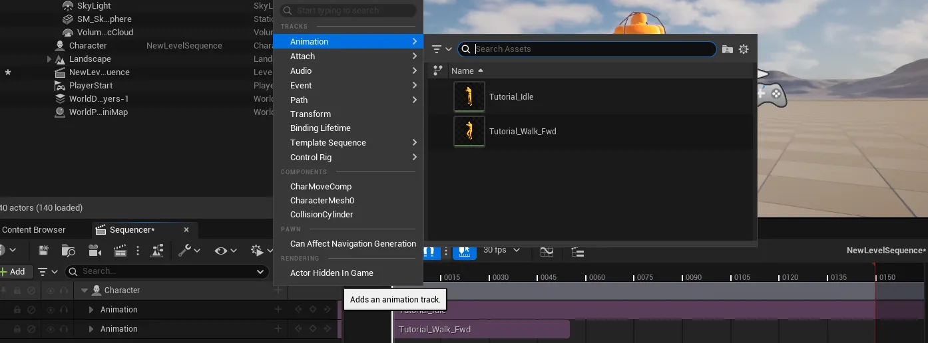Screen dimensions: 928x343
Task: Choose Can Affect Navigation Generation
Action: click(348, 243)
